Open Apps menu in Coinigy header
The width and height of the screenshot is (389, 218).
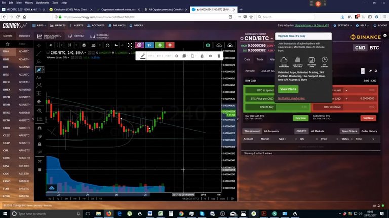[39, 25]
